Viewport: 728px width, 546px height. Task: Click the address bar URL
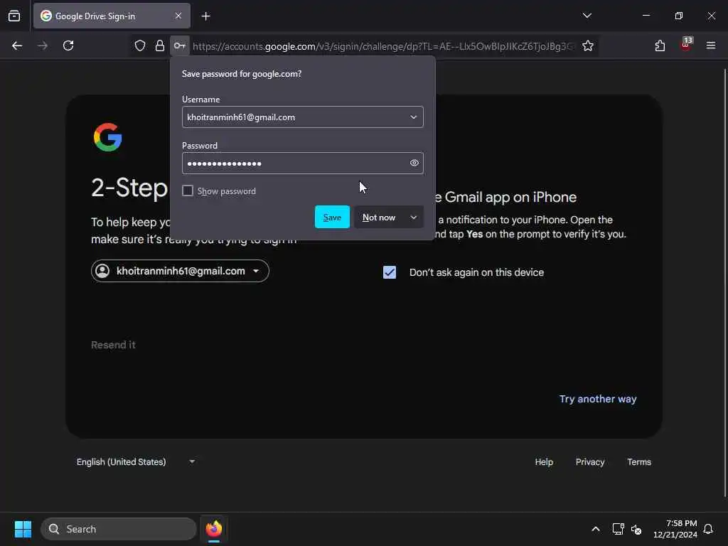[x=383, y=46]
